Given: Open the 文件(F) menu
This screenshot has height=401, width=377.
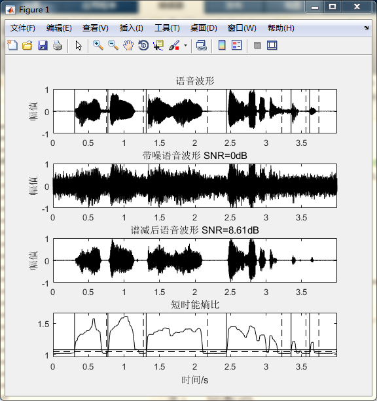Looking at the screenshot, I should (x=22, y=28).
